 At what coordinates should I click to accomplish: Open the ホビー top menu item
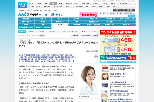click(113, 4)
